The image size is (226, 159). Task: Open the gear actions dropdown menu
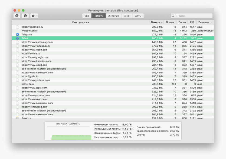click(34, 16)
